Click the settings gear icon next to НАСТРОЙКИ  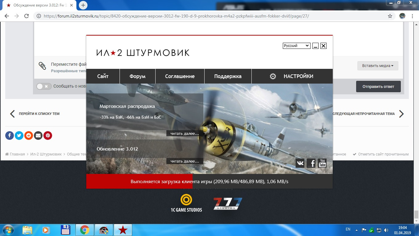[x=273, y=77]
